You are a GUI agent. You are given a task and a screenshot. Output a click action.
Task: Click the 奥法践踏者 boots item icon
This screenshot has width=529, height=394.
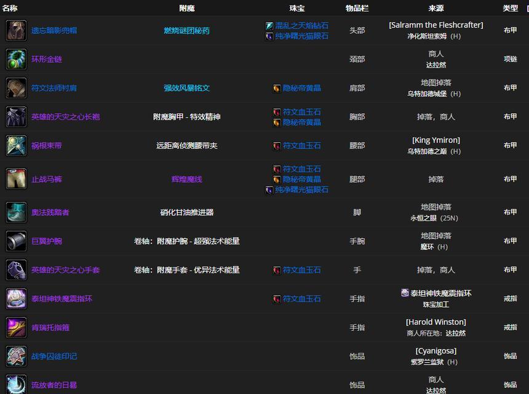[x=16, y=212]
